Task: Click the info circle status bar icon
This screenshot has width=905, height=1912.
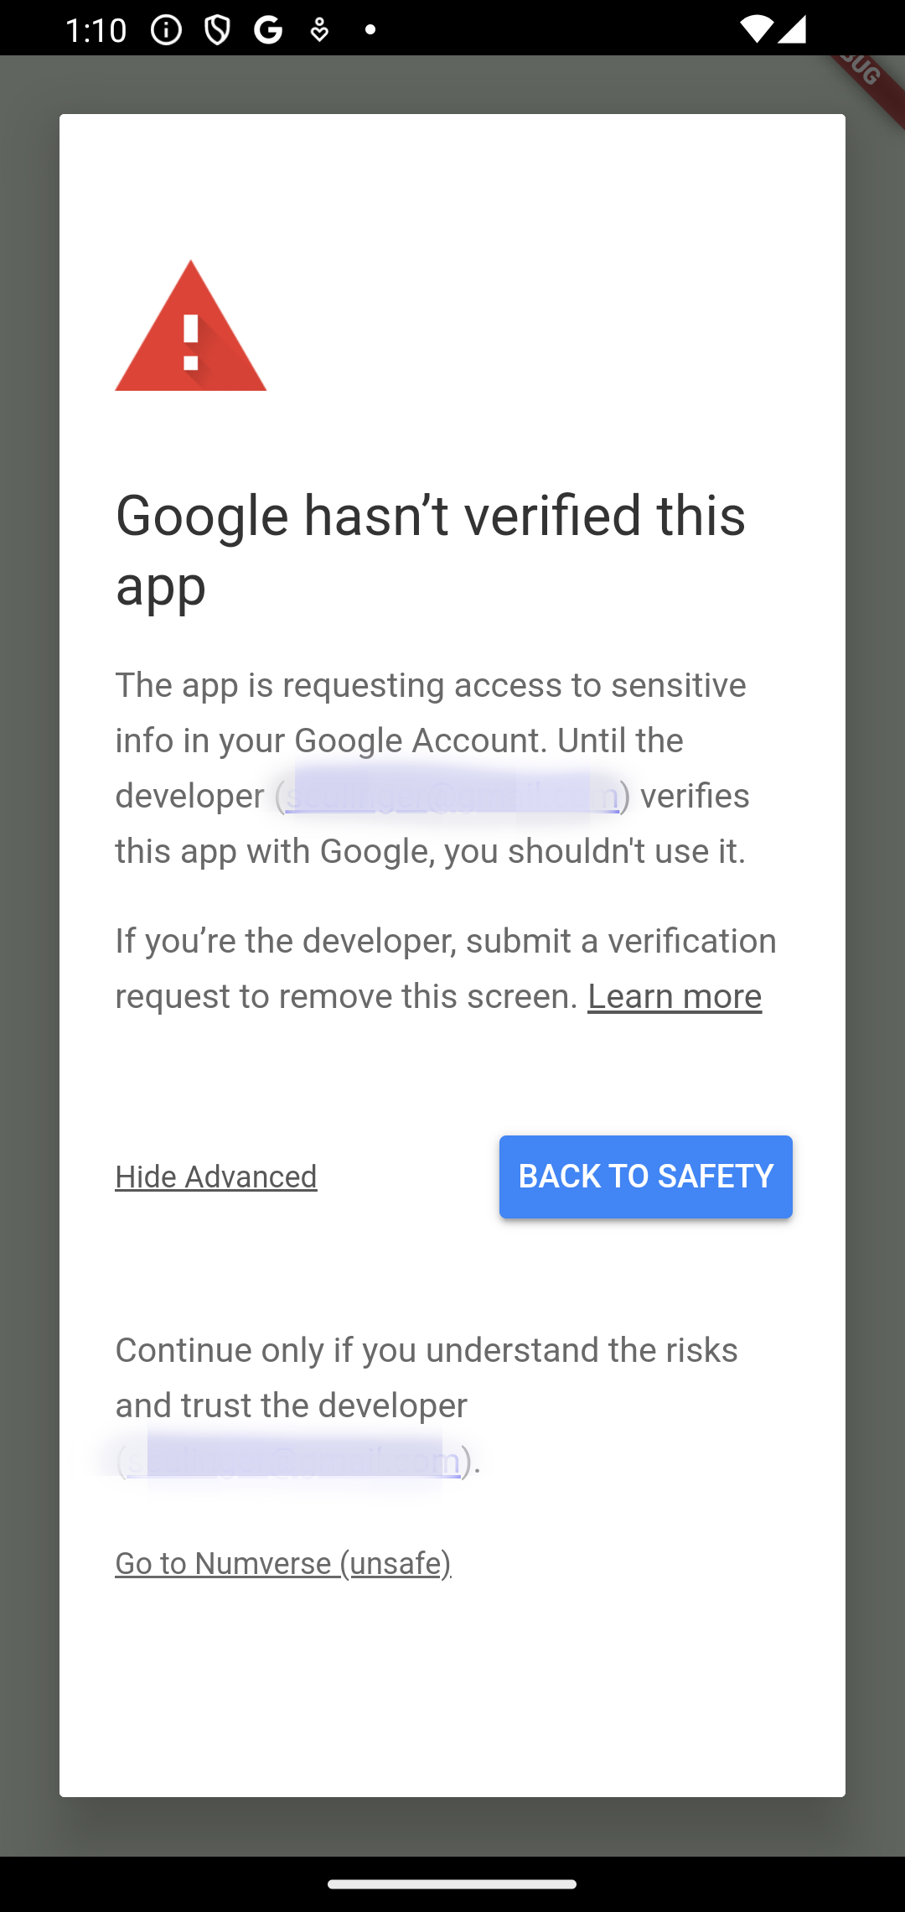Action: tap(164, 30)
